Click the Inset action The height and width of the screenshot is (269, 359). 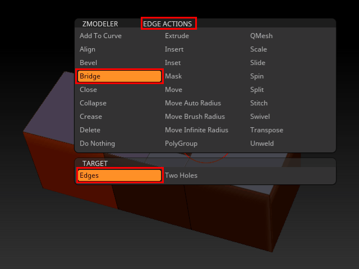pos(173,63)
